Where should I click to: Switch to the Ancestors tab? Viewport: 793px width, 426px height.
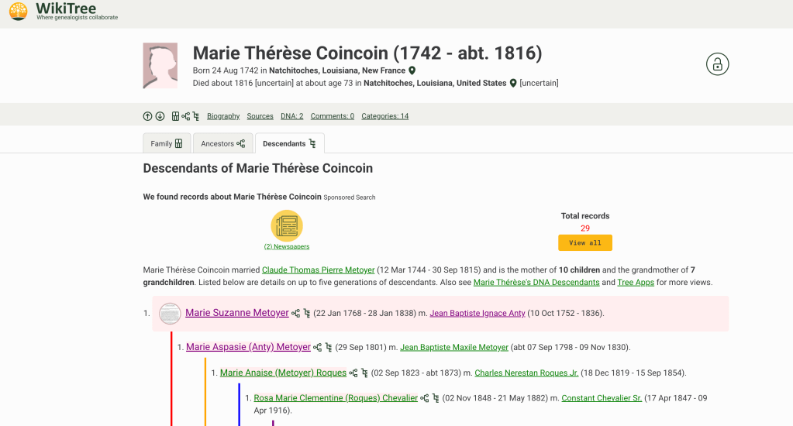(222, 143)
